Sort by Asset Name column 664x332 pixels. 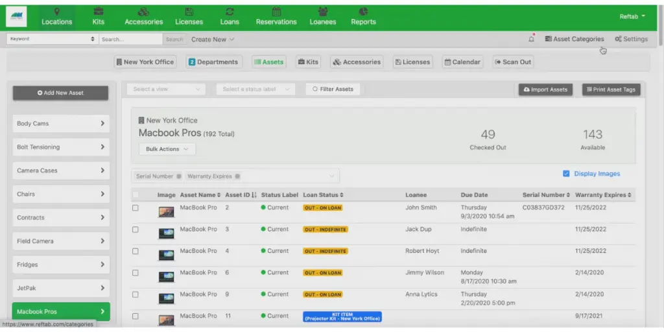pyautogui.click(x=200, y=195)
